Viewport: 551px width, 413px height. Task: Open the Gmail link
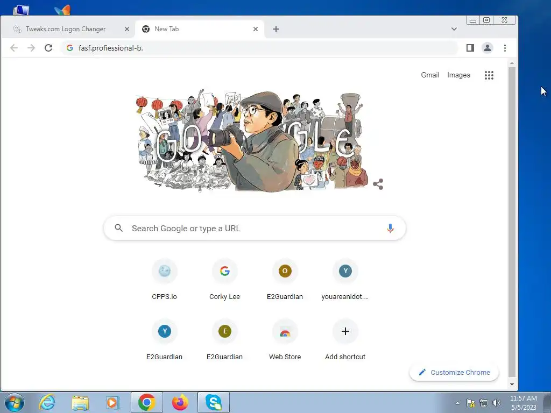pyautogui.click(x=430, y=75)
